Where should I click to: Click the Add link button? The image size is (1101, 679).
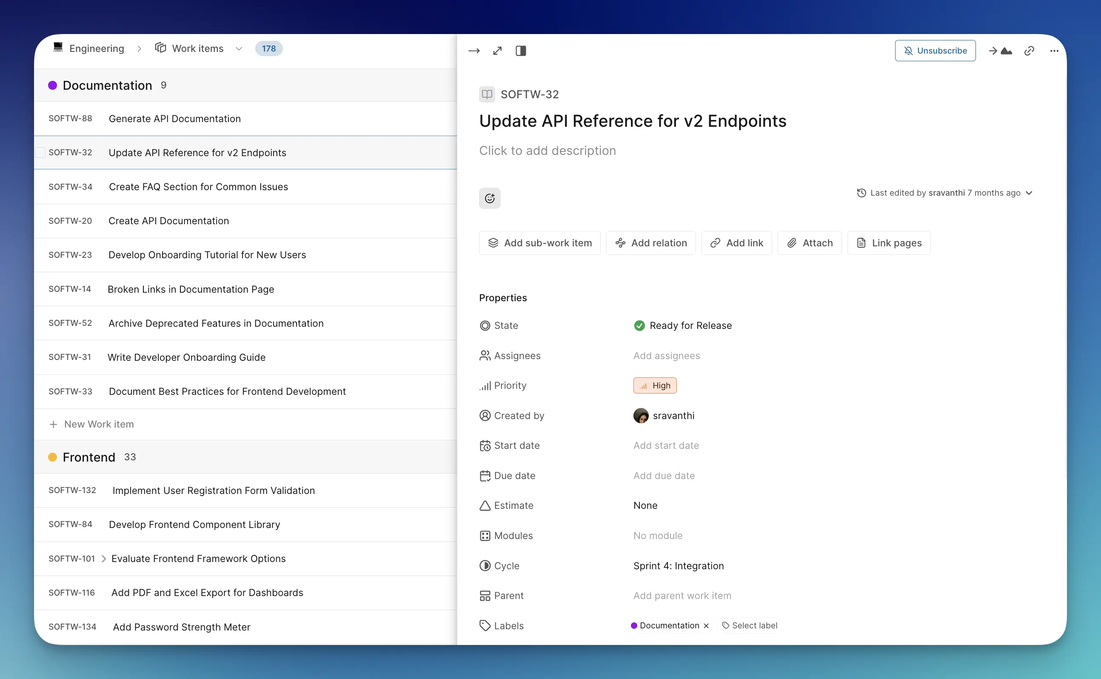pos(736,243)
